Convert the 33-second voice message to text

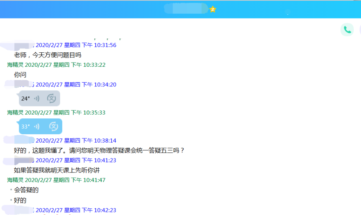(54, 127)
